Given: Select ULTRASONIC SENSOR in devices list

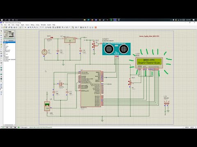Looking at the screenshot, I should [9, 60].
